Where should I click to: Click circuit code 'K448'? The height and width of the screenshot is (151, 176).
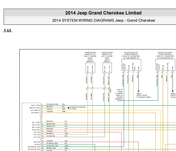[x=64, y=112]
